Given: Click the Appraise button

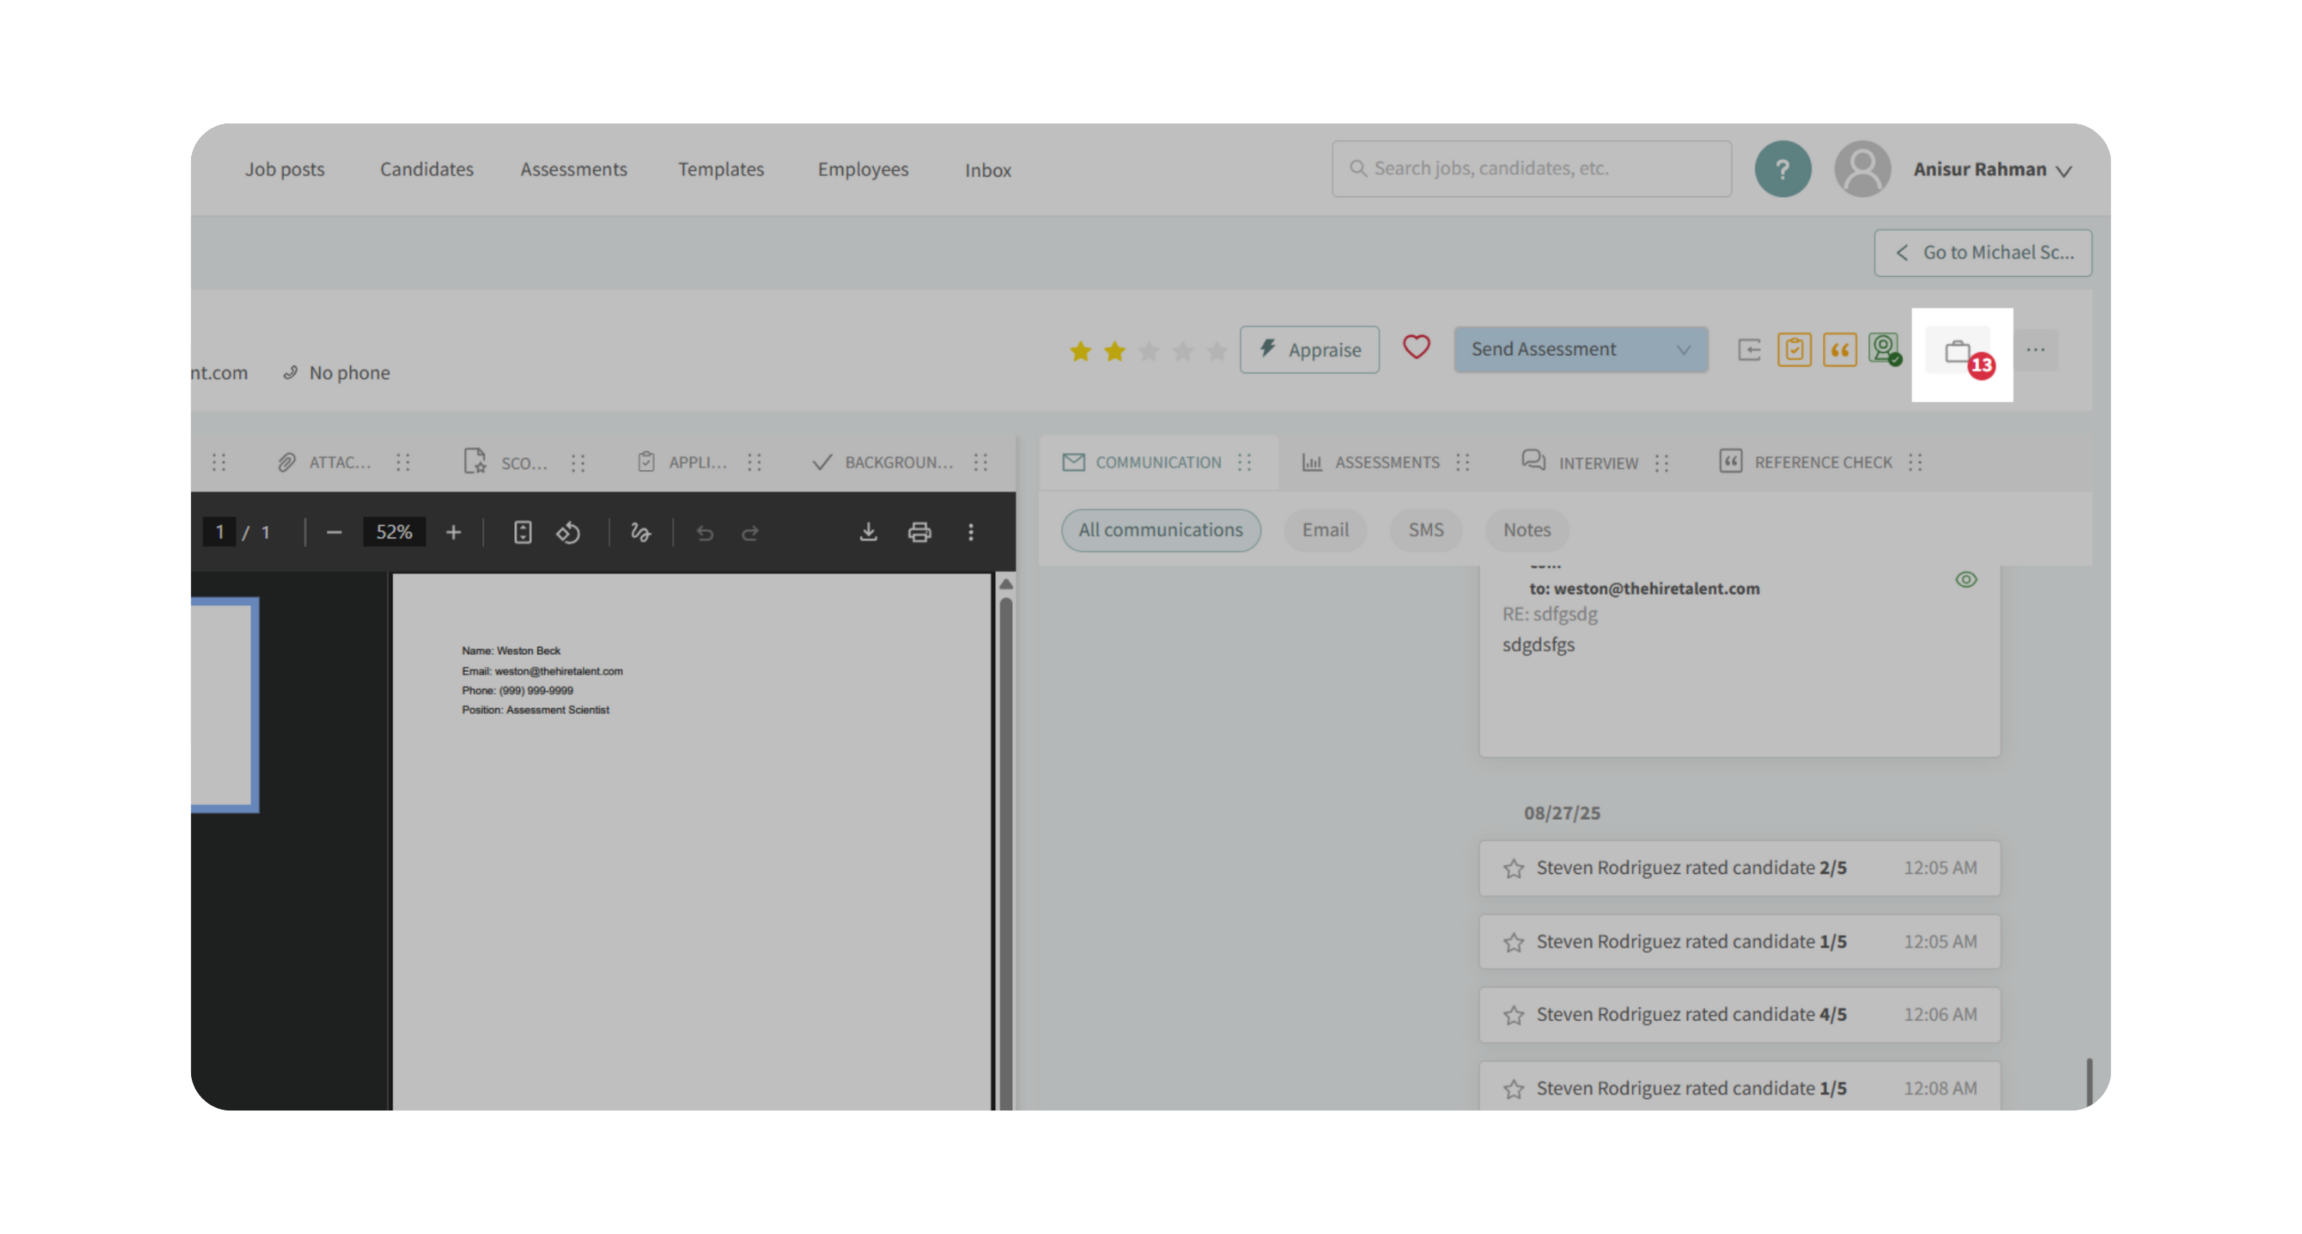Looking at the screenshot, I should pos(1309,349).
